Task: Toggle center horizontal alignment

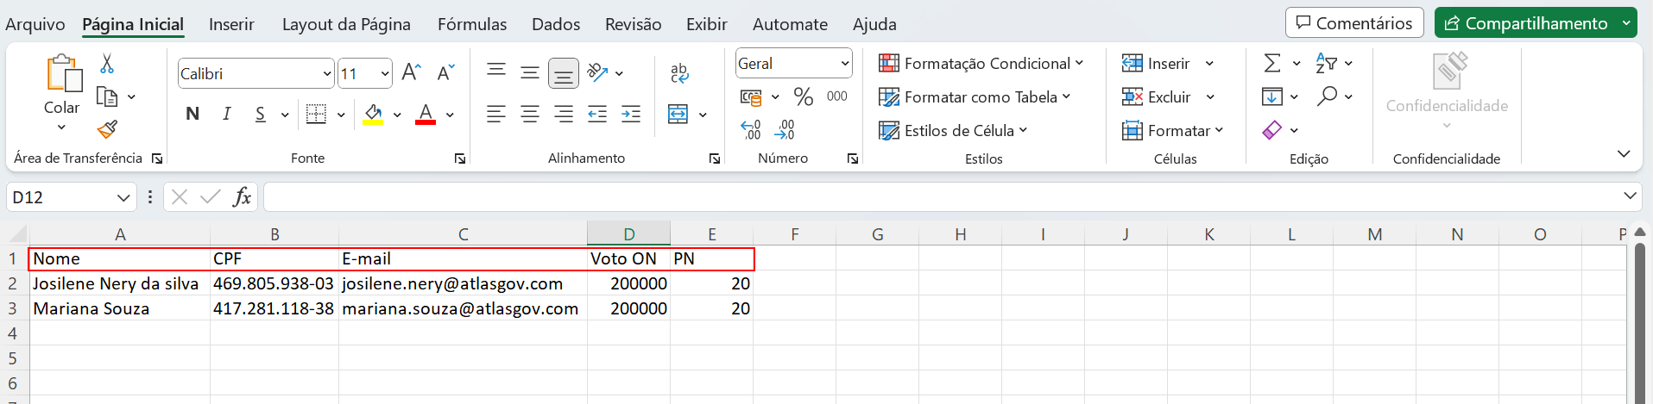Action: (530, 114)
